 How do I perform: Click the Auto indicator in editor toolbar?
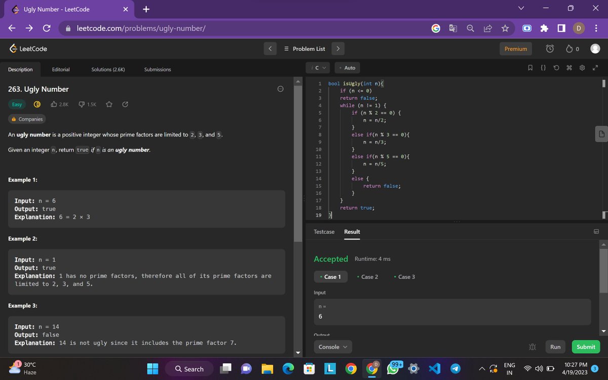tap(348, 67)
